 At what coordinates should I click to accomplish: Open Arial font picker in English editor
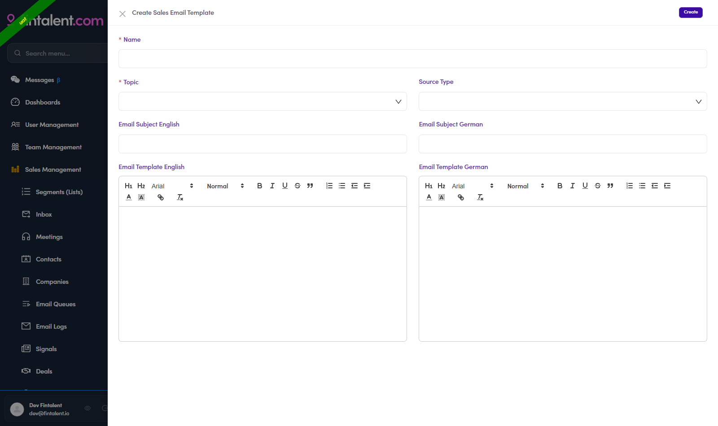tap(172, 186)
